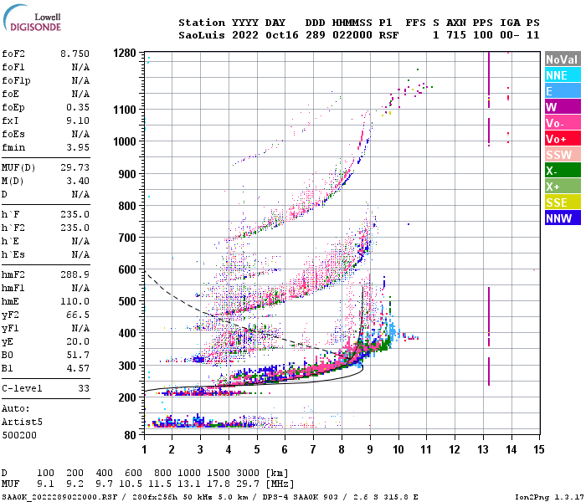Select the W purple legend swatch
Image resolution: width=586 pixels, height=502 pixels.
pyautogui.click(x=563, y=107)
